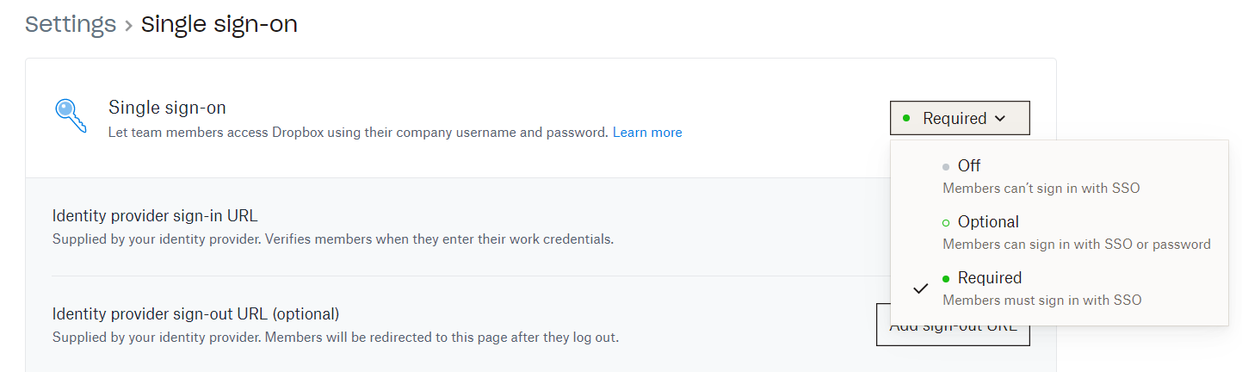Viewport: 1242px width, 372px height.
Task: Click the Identity provider sign-in URL heading
Action: point(155,216)
